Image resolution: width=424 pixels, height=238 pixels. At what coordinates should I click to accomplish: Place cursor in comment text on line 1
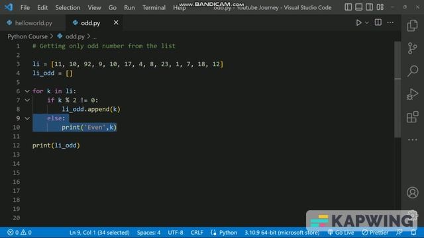coord(104,46)
